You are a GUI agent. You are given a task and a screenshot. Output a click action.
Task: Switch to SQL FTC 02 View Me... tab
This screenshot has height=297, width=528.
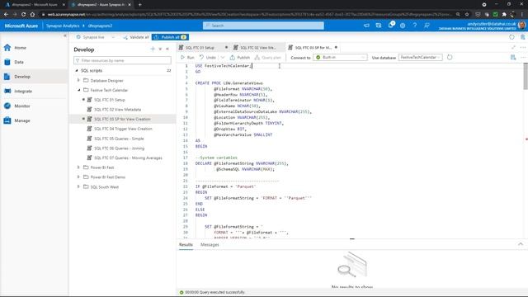(258, 48)
